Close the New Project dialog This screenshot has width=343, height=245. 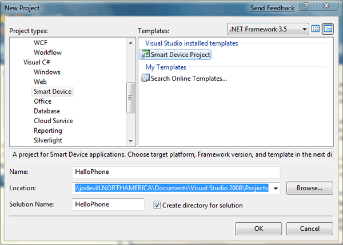click(326, 6)
